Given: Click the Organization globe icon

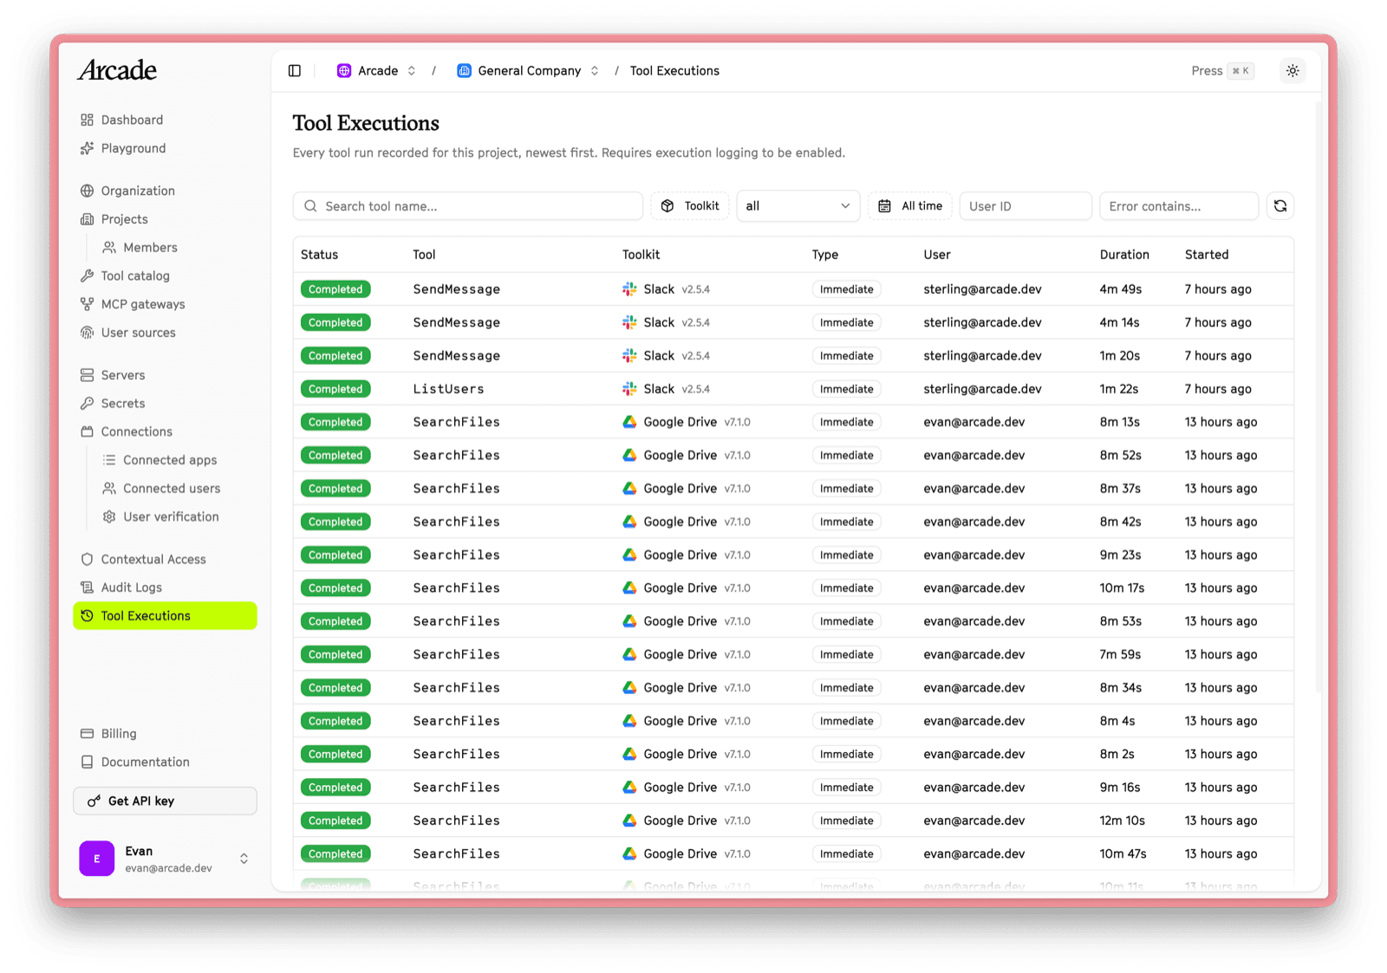Looking at the screenshot, I should (x=87, y=191).
